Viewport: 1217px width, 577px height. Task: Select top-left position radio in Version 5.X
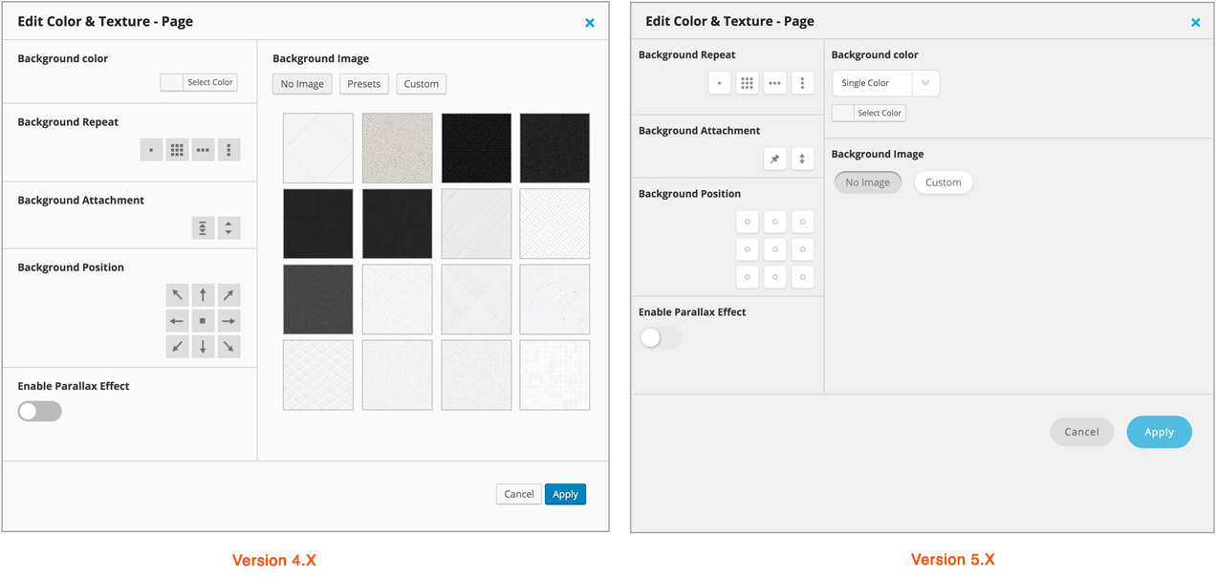point(748,222)
